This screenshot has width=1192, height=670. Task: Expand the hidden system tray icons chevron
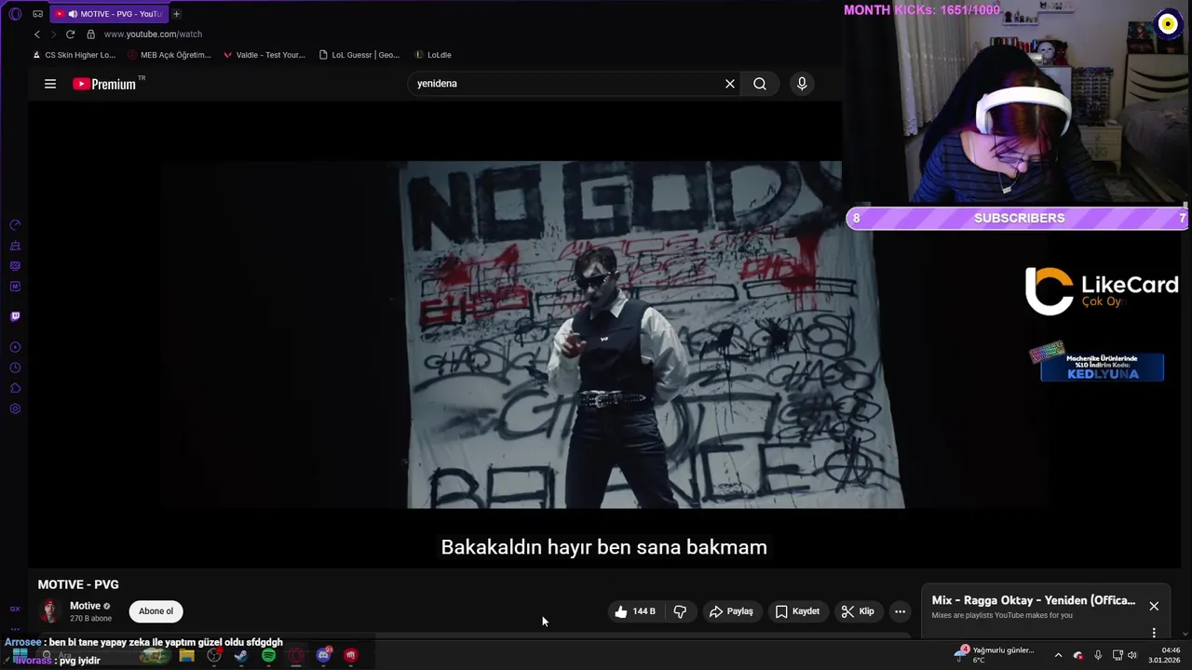click(1058, 656)
